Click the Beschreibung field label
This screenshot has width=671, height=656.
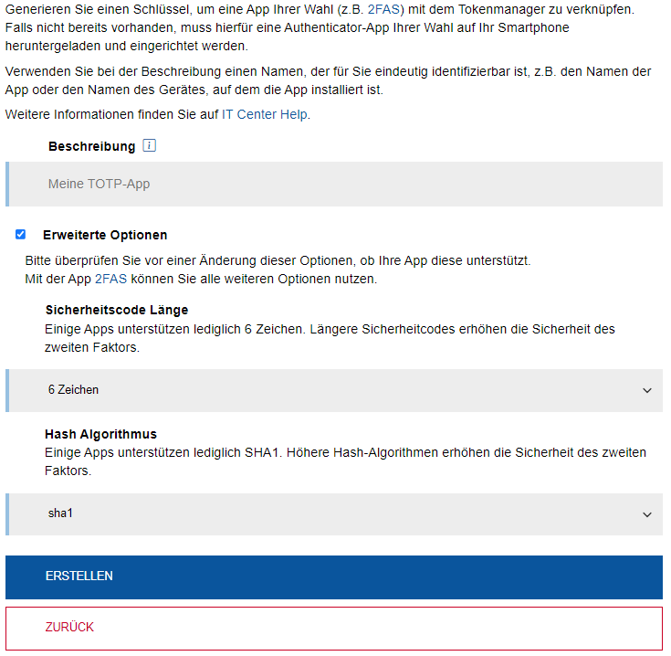click(91, 146)
